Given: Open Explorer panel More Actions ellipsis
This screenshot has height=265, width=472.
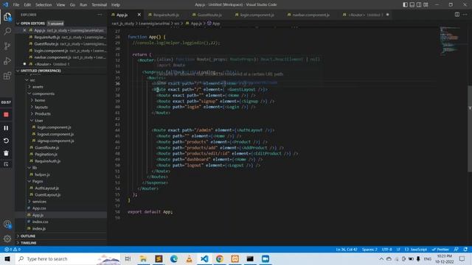Looking at the screenshot, I should coord(100,15).
